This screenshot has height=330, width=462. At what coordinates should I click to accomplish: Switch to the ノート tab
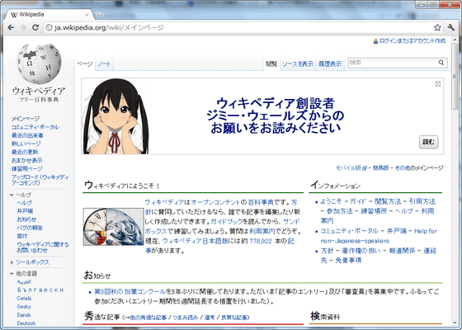tap(104, 64)
